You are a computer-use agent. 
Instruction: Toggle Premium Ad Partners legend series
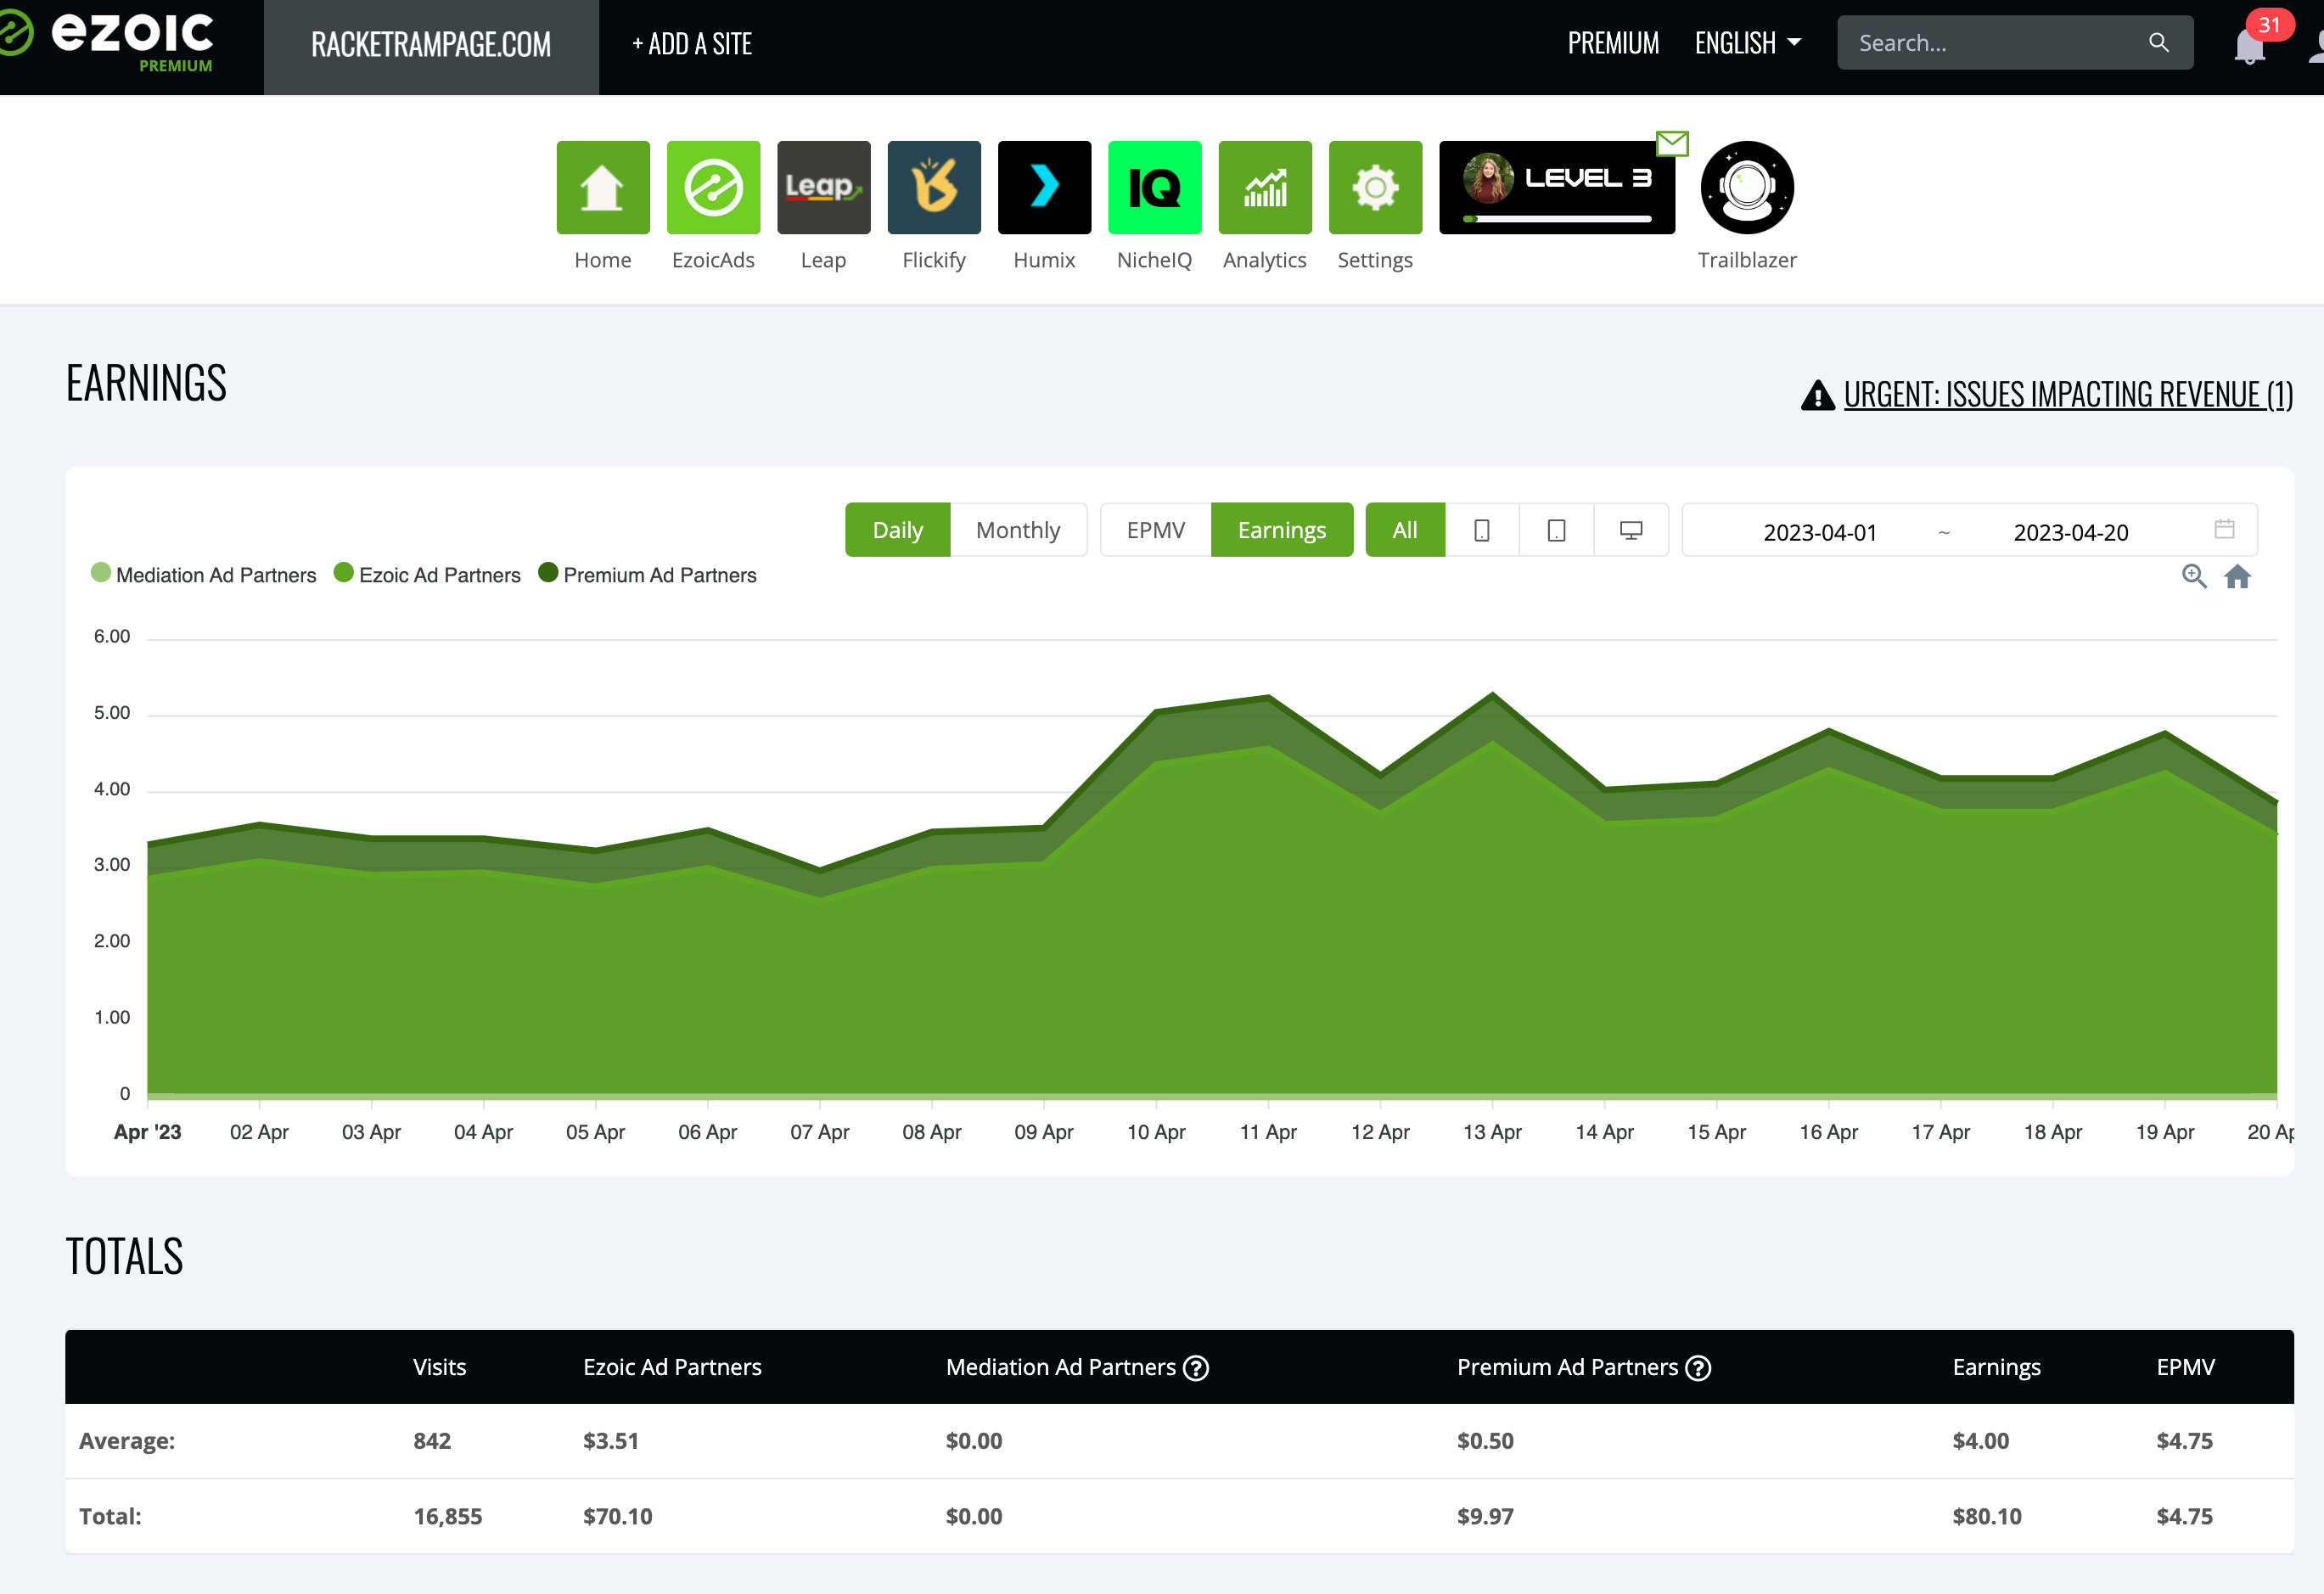(x=647, y=575)
